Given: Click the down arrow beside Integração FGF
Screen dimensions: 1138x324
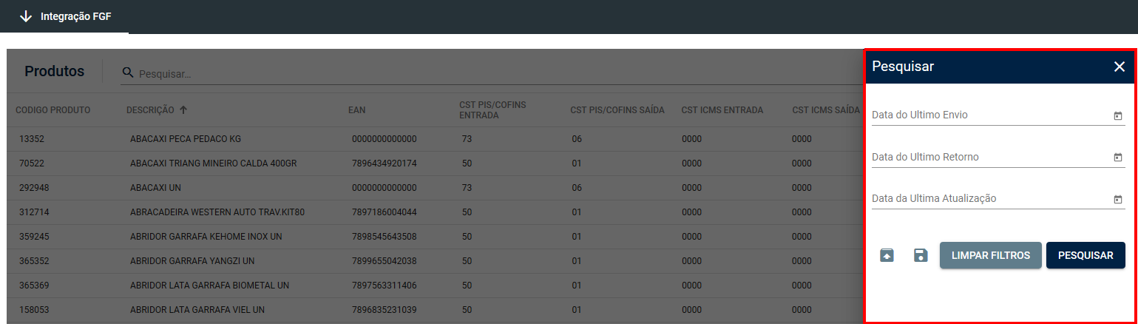Looking at the screenshot, I should click(27, 16).
